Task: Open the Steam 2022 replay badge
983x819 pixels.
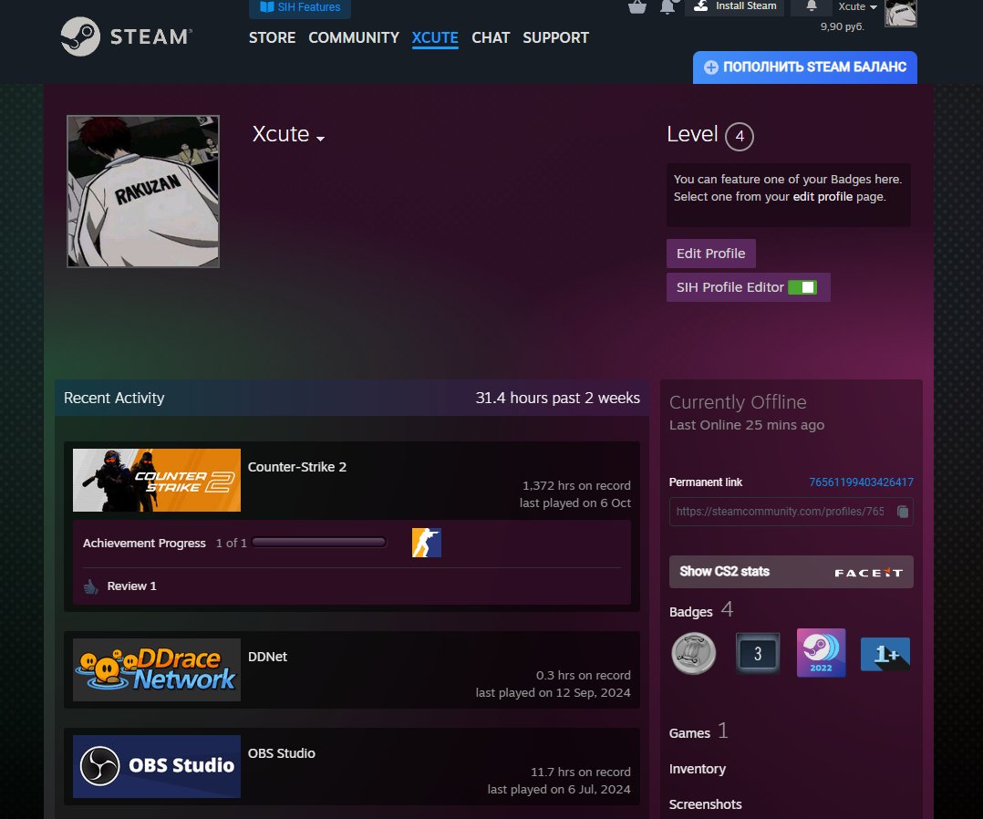Action: pos(821,653)
